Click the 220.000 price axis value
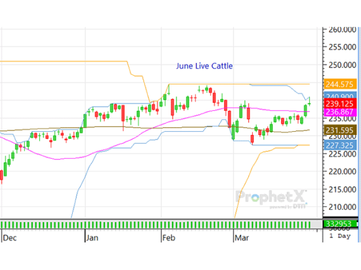Screen dimensions: 361x270 [x=342, y=172]
